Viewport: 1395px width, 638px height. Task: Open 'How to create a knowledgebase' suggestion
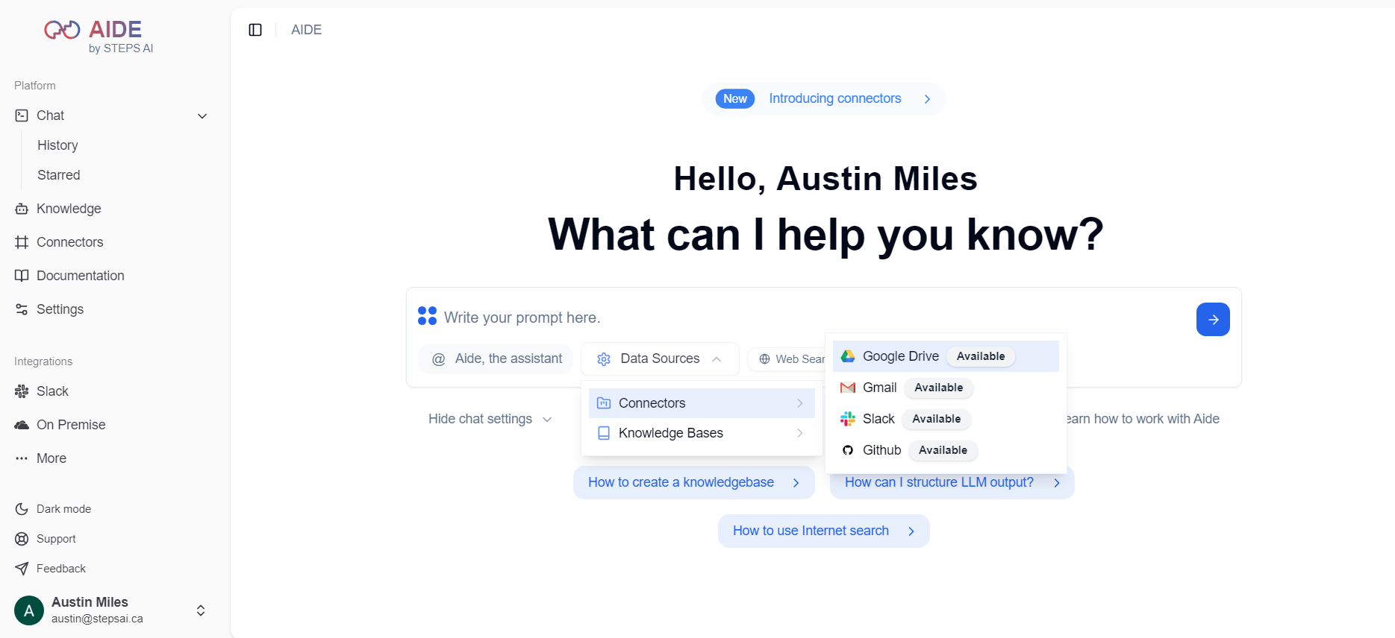point(694,482)
